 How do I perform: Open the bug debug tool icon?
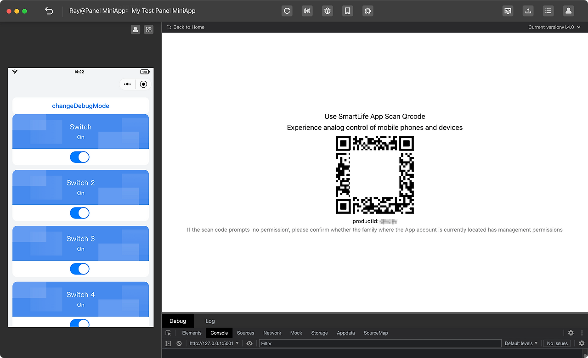[x=328, y=11]
